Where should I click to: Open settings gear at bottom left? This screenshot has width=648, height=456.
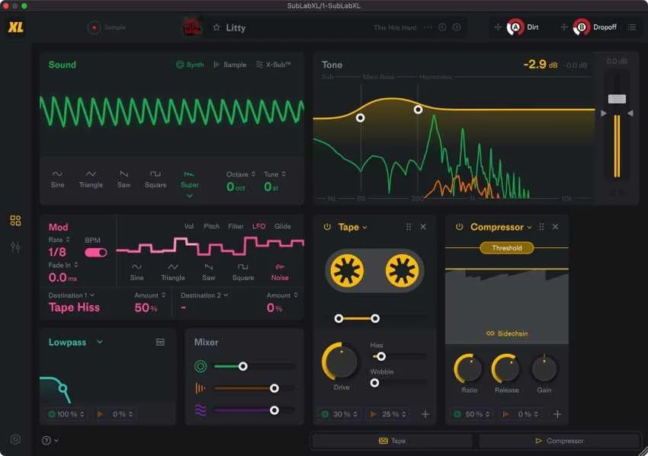point(15,439)
